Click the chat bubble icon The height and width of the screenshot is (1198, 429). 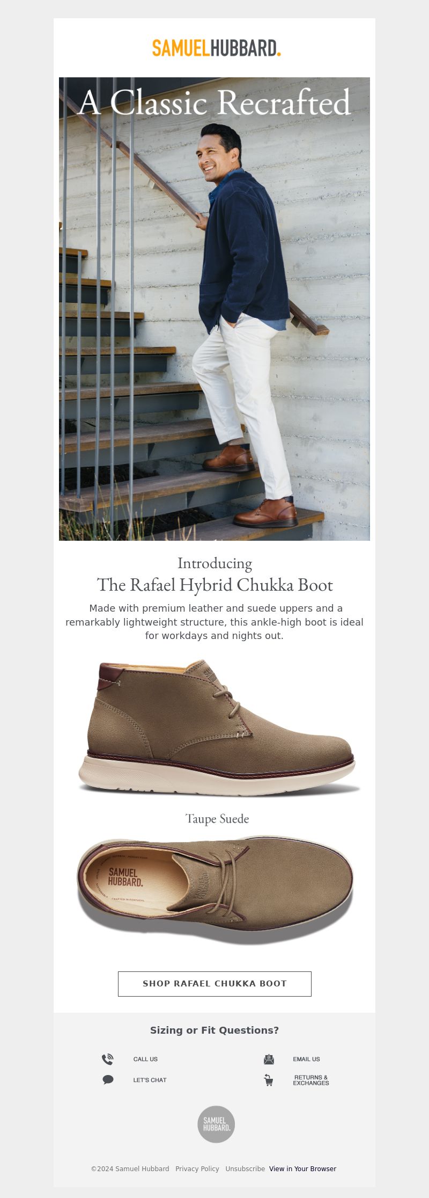108,1079
